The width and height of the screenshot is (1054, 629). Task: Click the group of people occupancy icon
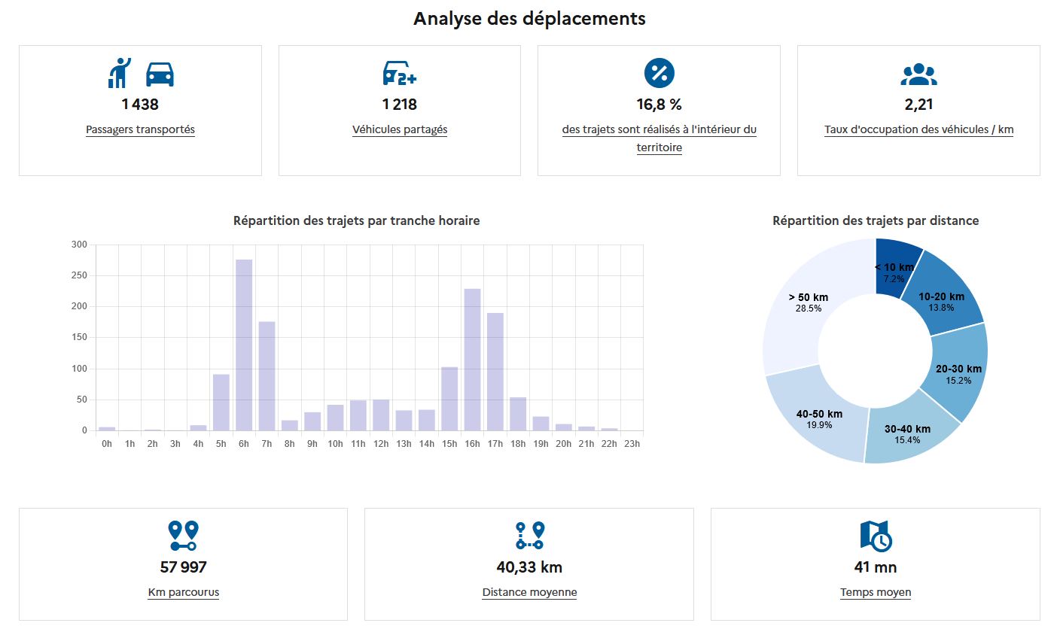918,74
